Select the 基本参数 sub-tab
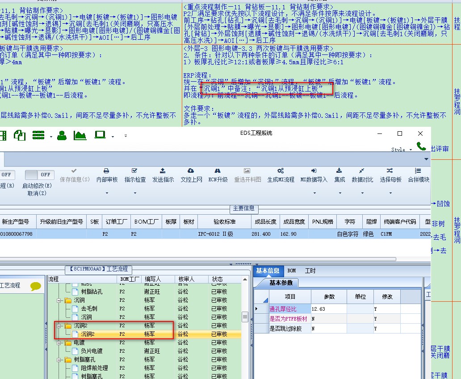Viewport: 461px width, 379px height. (x=281, y=283)
